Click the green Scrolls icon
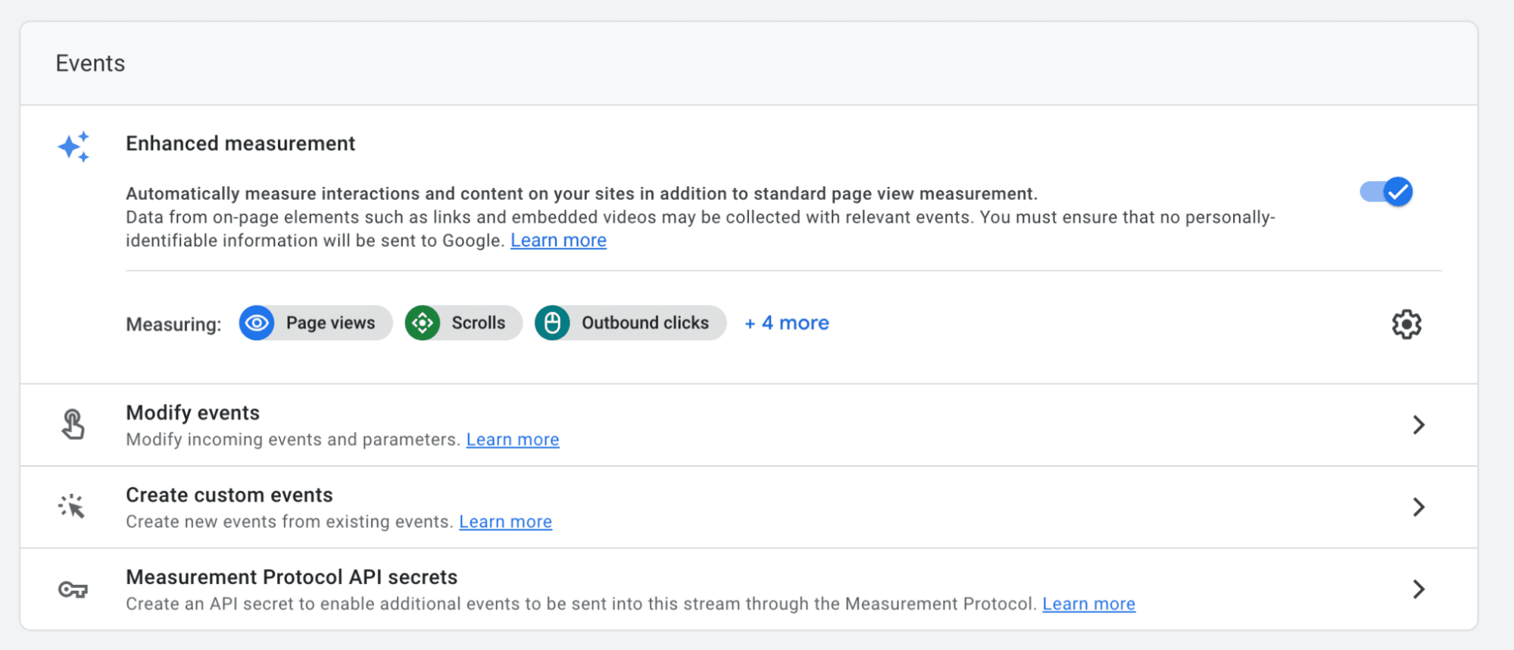The width and height of the screenshot is (1514, 650). [x=423, y=323]
